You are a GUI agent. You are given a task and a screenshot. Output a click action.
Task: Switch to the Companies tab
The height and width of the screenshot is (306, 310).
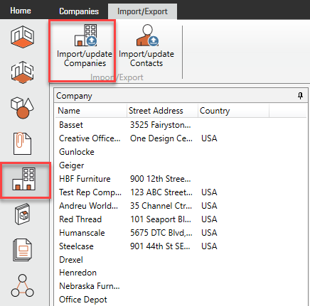click(79, 11)
